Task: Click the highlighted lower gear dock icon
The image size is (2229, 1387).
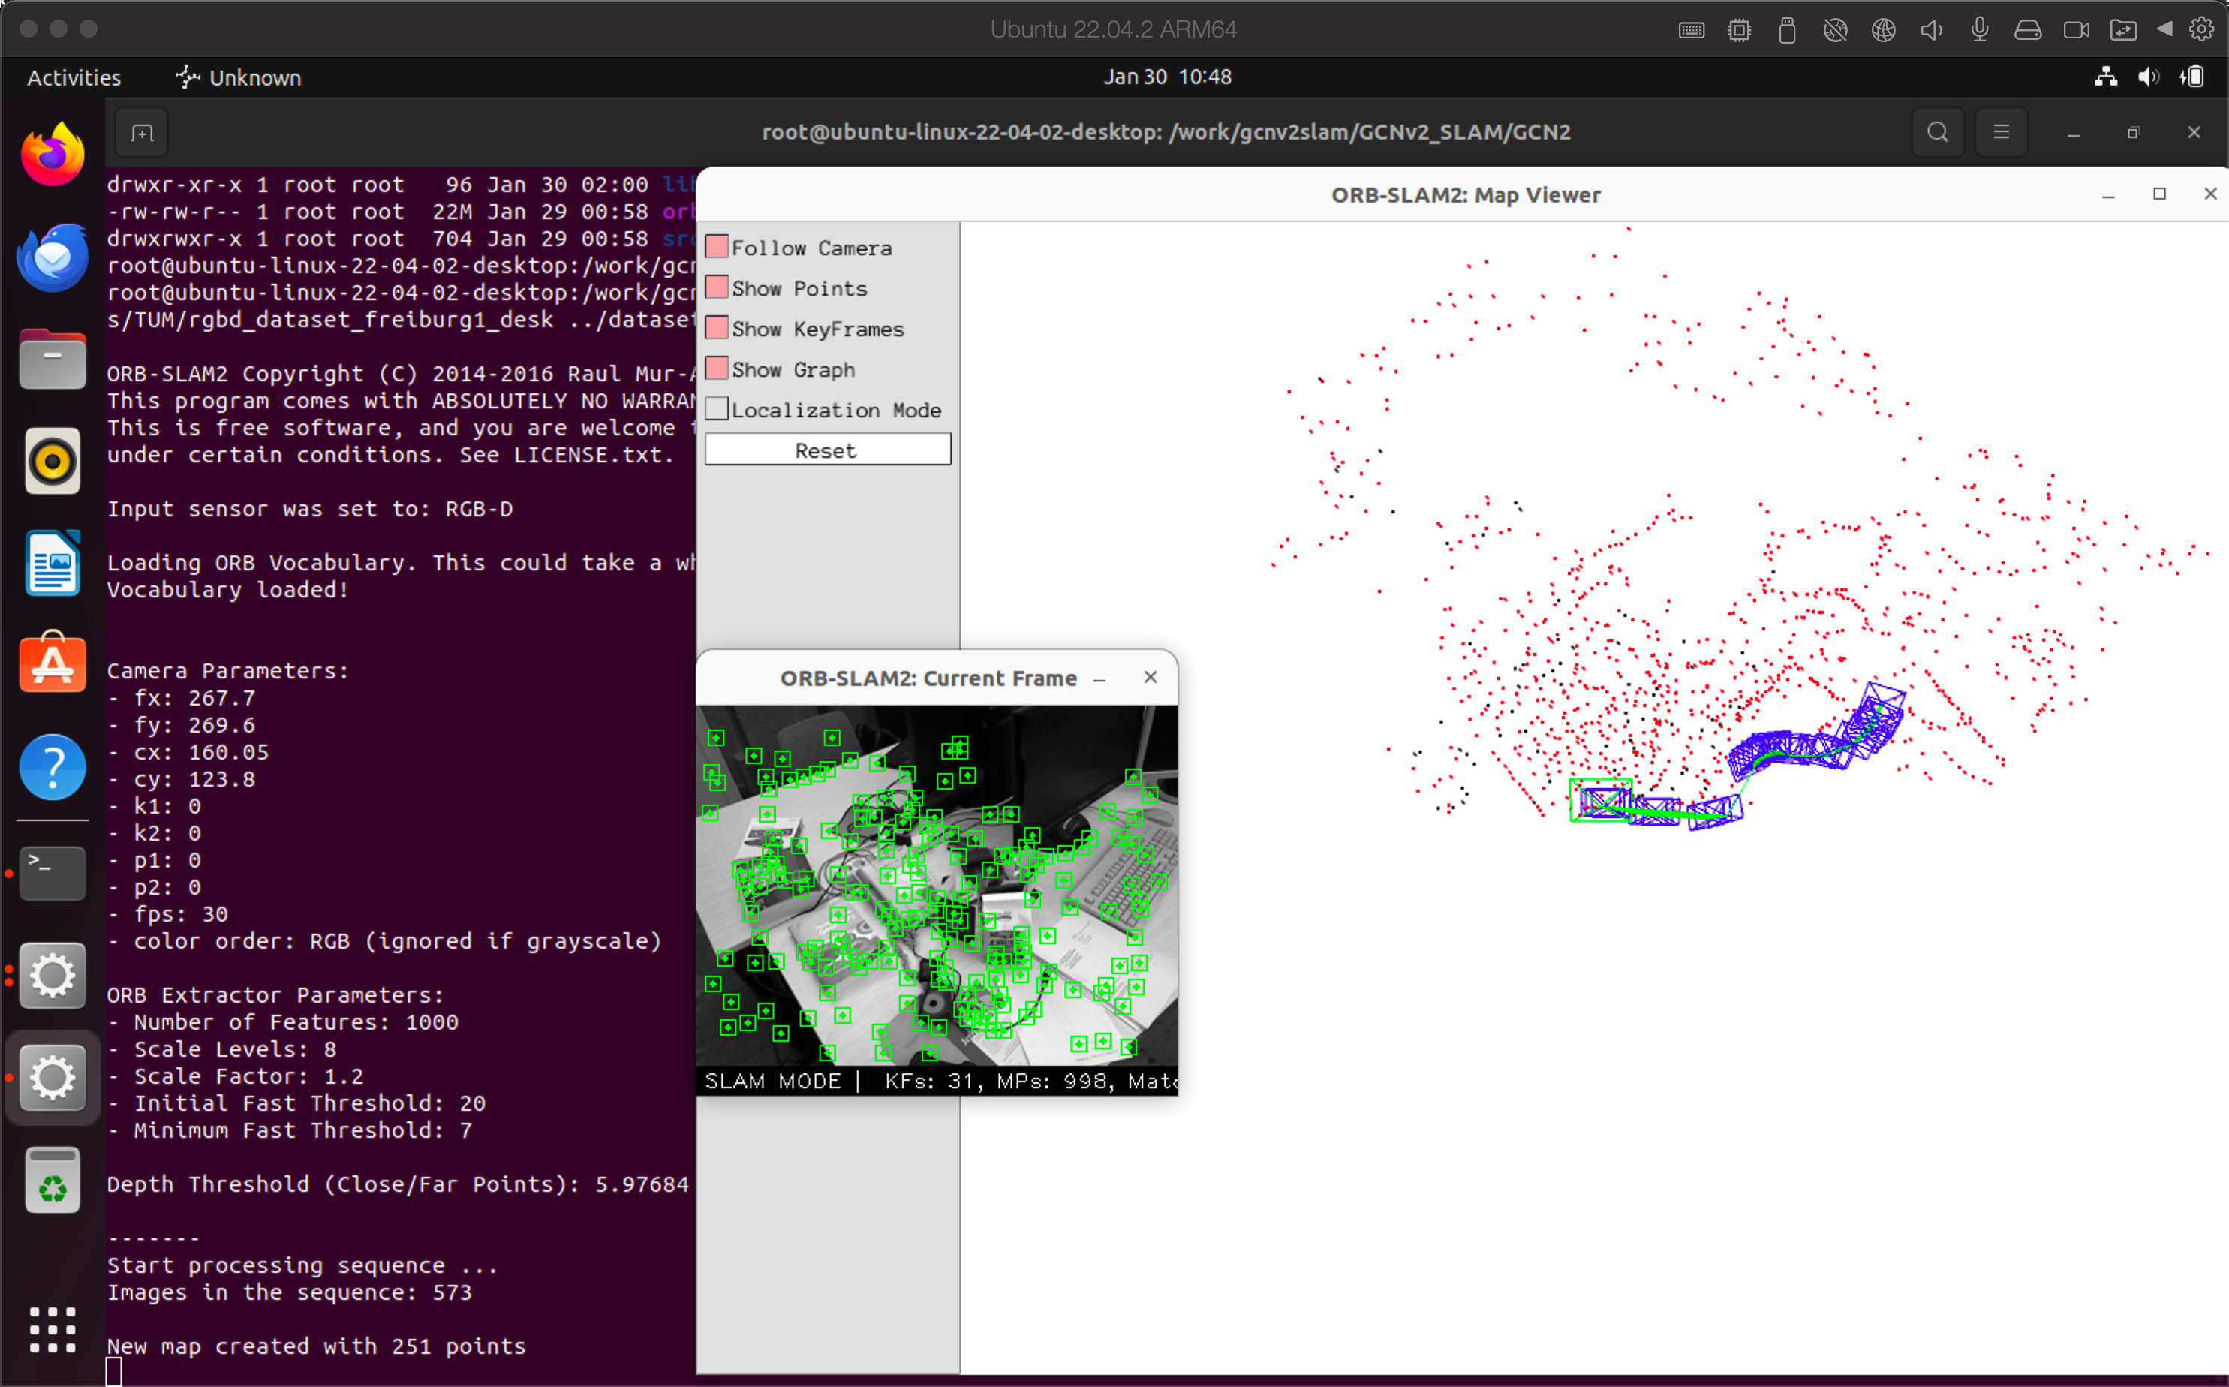Action: pos(53,1077)
